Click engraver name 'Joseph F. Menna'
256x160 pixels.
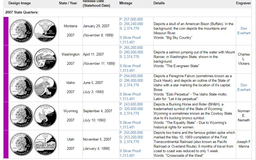244,144
